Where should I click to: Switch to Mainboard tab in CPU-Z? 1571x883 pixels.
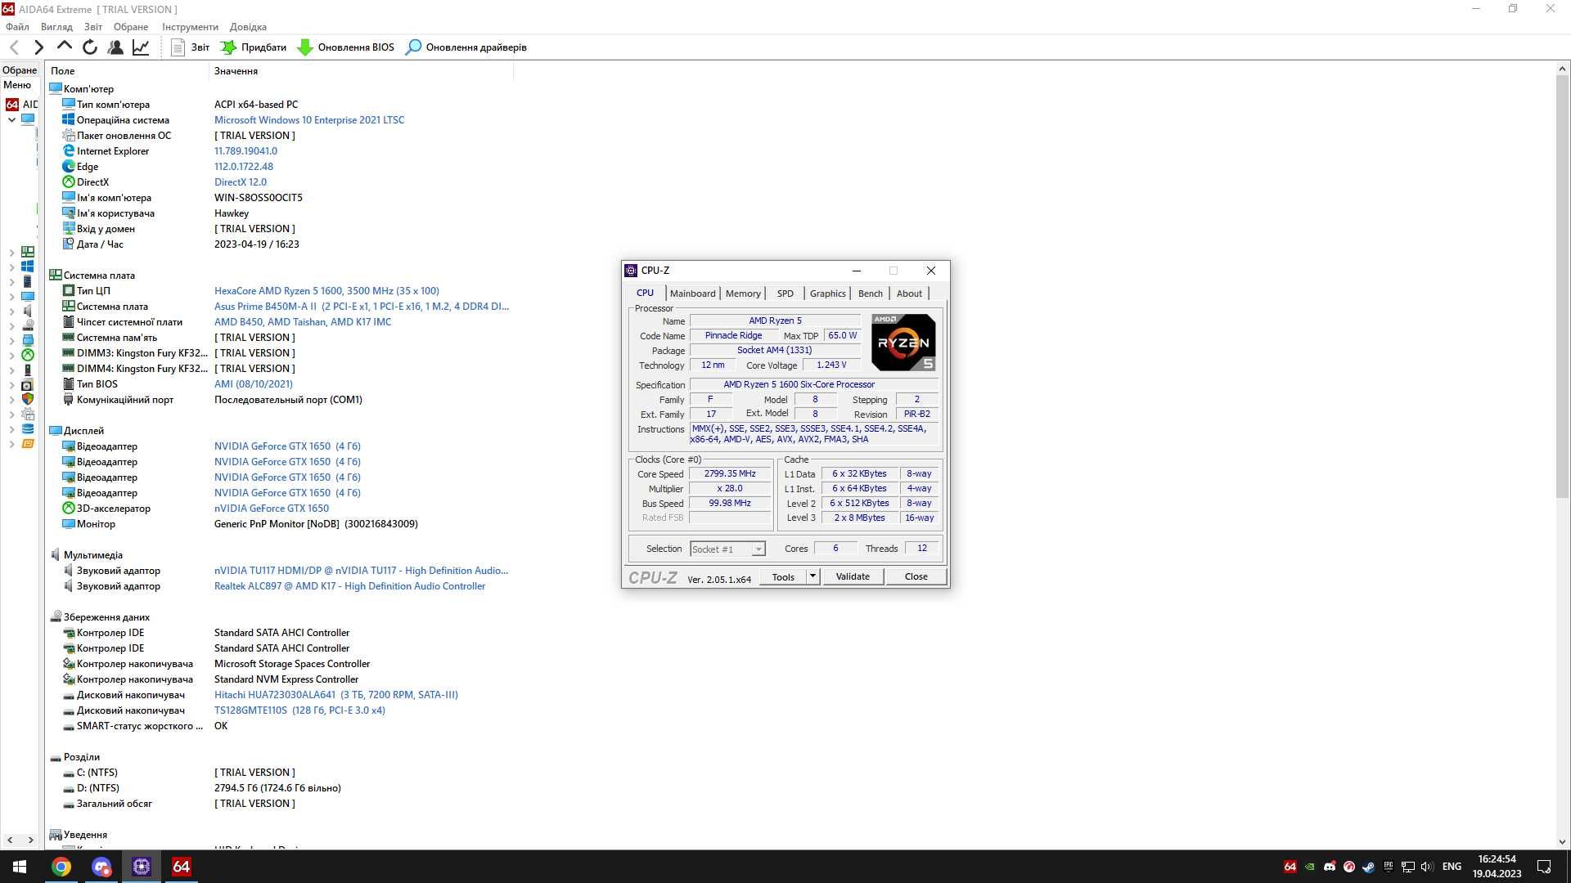692,294
